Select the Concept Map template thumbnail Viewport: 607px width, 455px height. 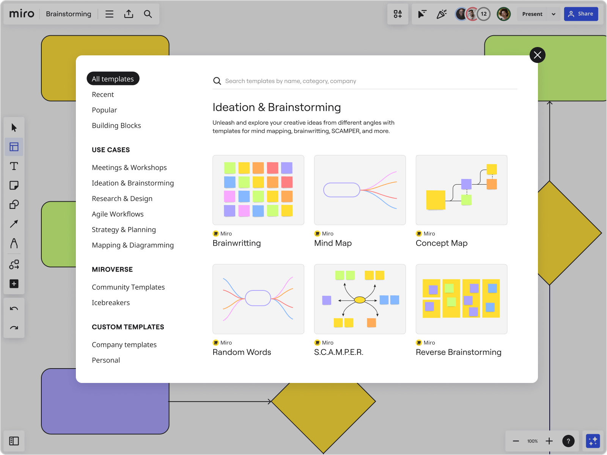462,190
